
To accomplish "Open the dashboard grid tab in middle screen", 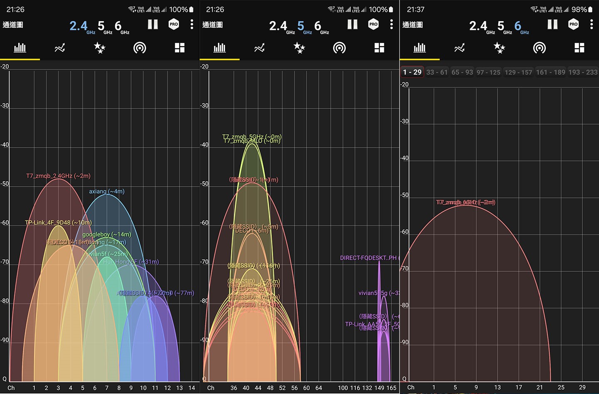I will 379,48.
